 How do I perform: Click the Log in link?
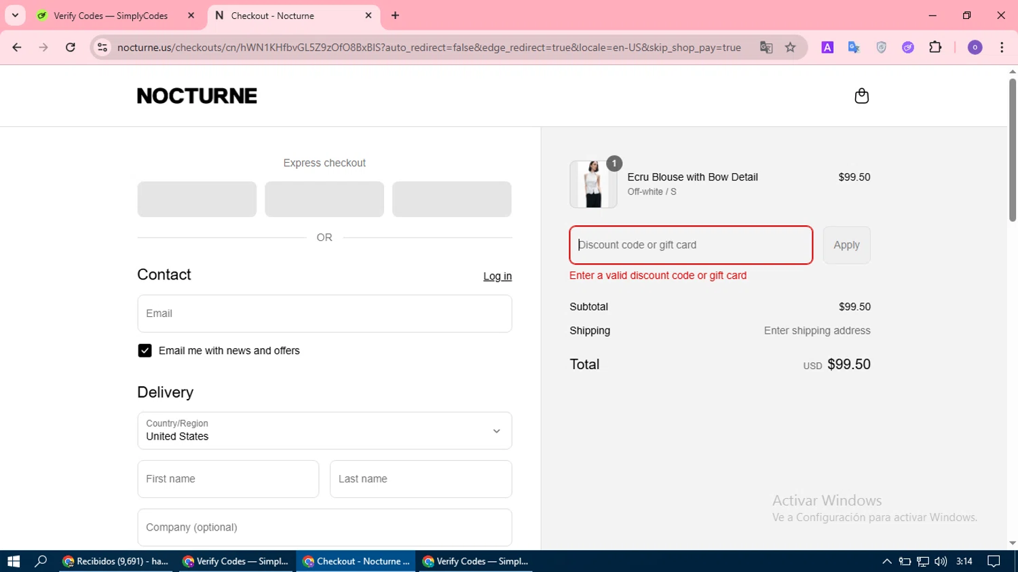[x=497, y=276]
